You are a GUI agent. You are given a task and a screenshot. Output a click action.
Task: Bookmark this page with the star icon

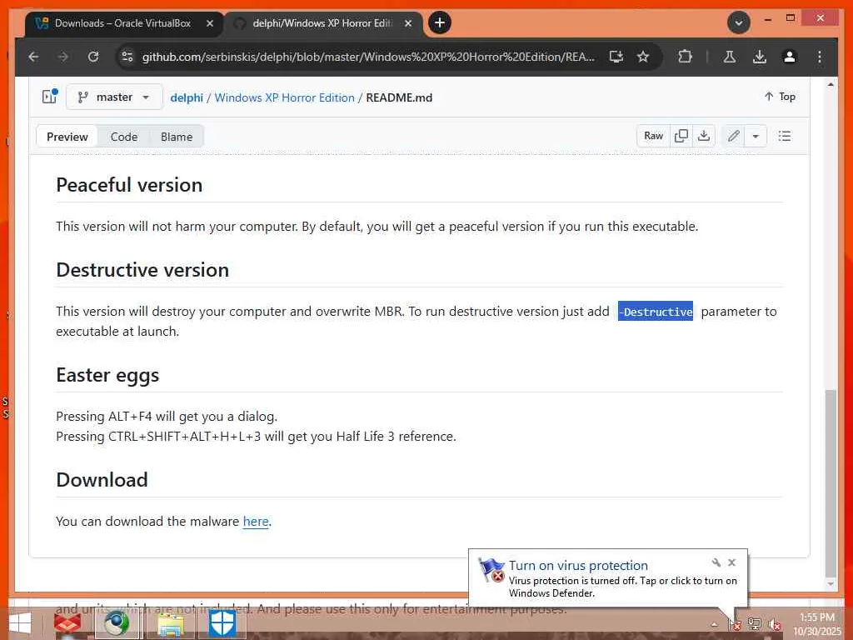643,57
